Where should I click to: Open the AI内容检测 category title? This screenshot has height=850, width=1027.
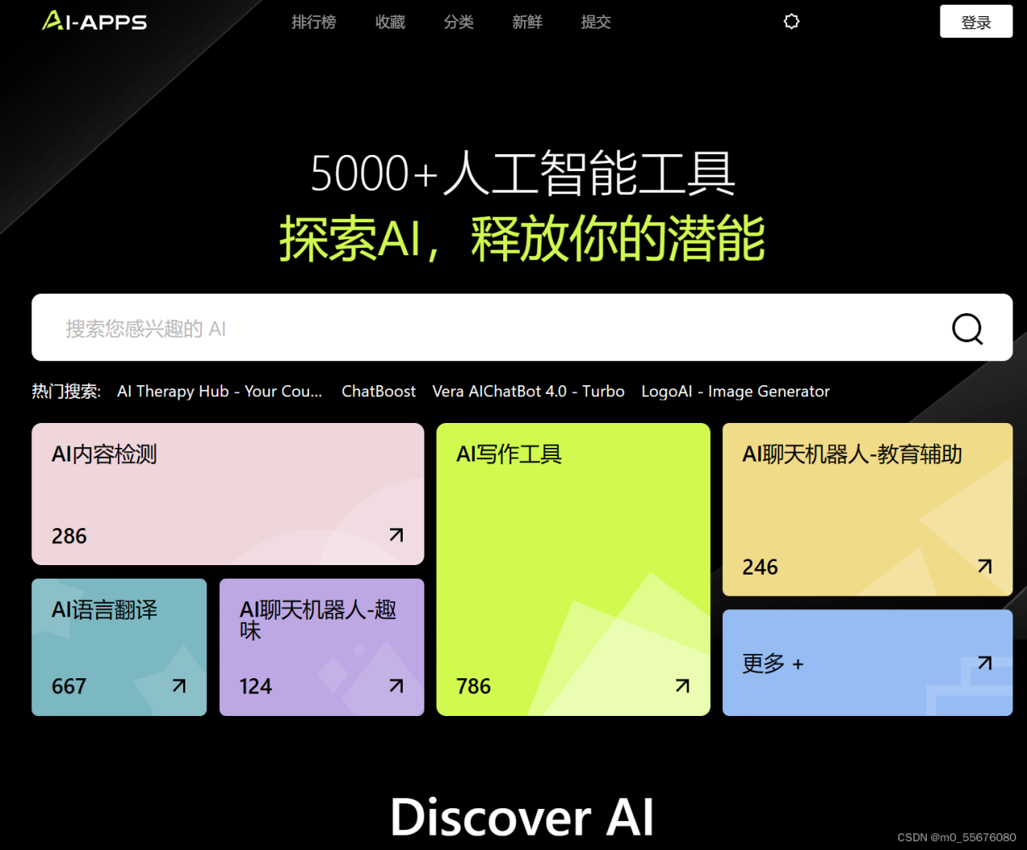tap(104, 454)
